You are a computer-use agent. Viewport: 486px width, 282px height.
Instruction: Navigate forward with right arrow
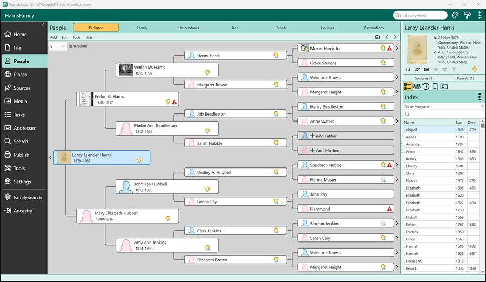(395, 37)
